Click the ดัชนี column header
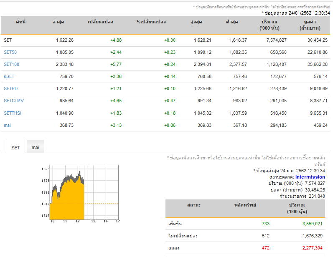333x257 pixels. pyautogui.click(x=20, y=22)
